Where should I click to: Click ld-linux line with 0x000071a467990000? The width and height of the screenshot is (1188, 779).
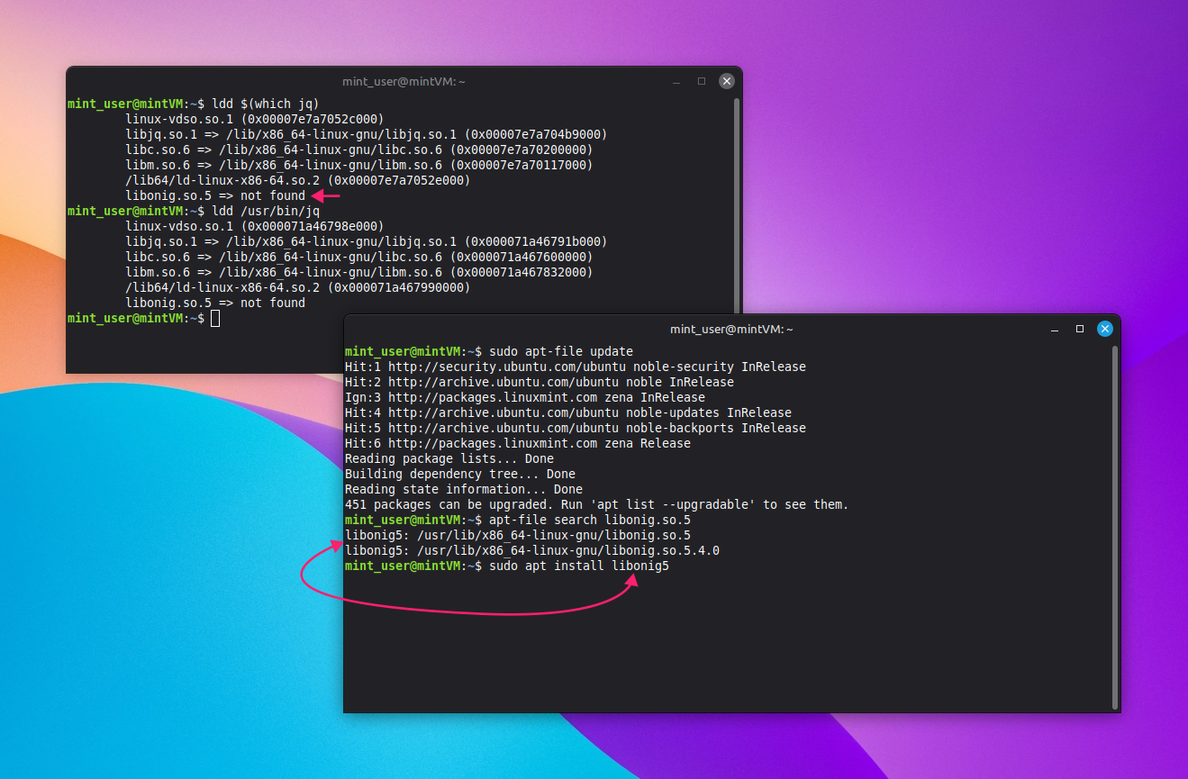(298, 287)
